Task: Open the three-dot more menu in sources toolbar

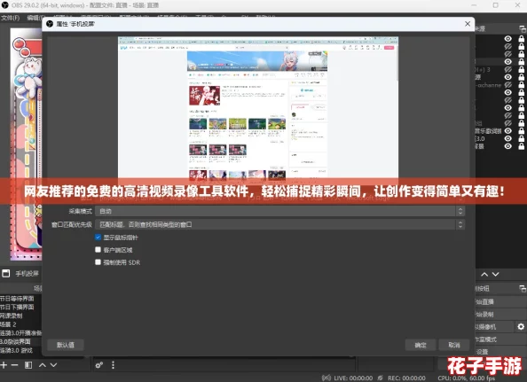Action: coord(113,365)
